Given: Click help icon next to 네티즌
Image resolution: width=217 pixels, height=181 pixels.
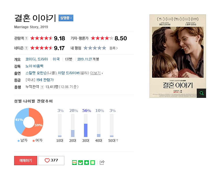Looking at the screenshot, I should click(x=26, y=48).
